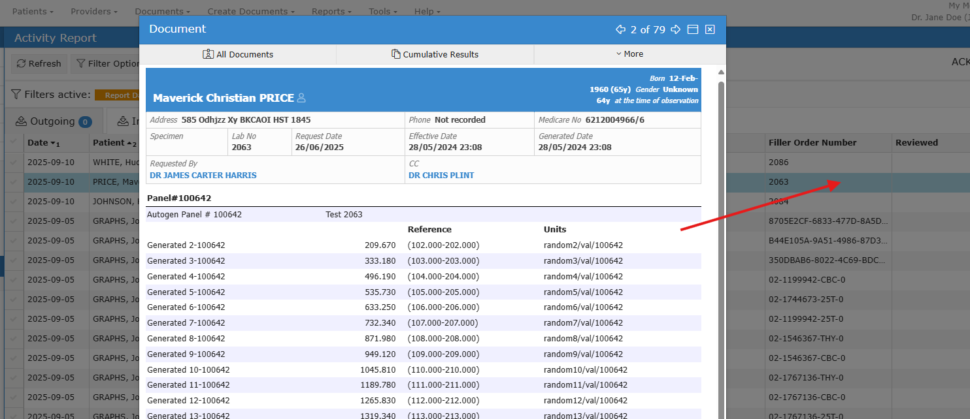Click the patient profile icon beside PRICE
Screen dimensions: 970x419
coord(301,98)
